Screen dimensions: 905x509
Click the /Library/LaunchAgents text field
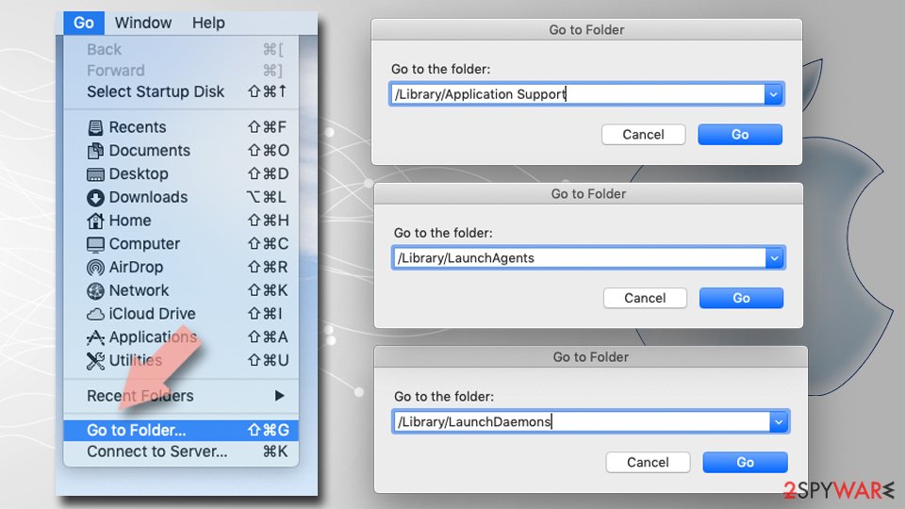click(x=580, y=258)
